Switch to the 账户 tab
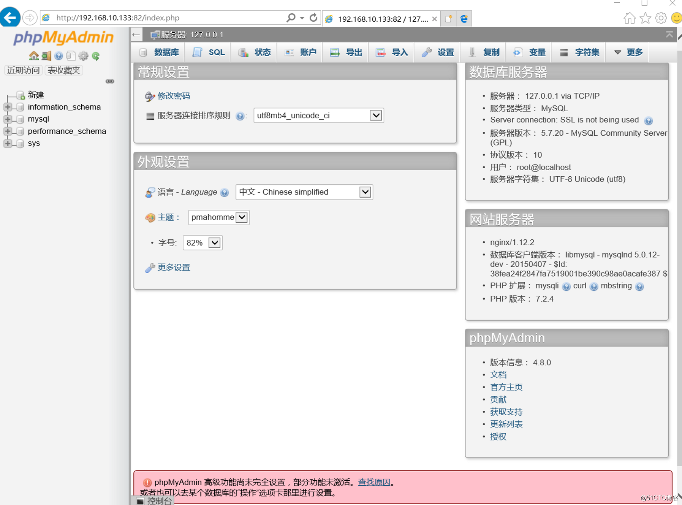 (300, 52)
